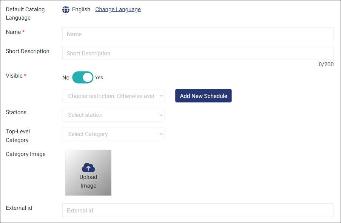
Task: Select the External id input box
Action: 198,211
